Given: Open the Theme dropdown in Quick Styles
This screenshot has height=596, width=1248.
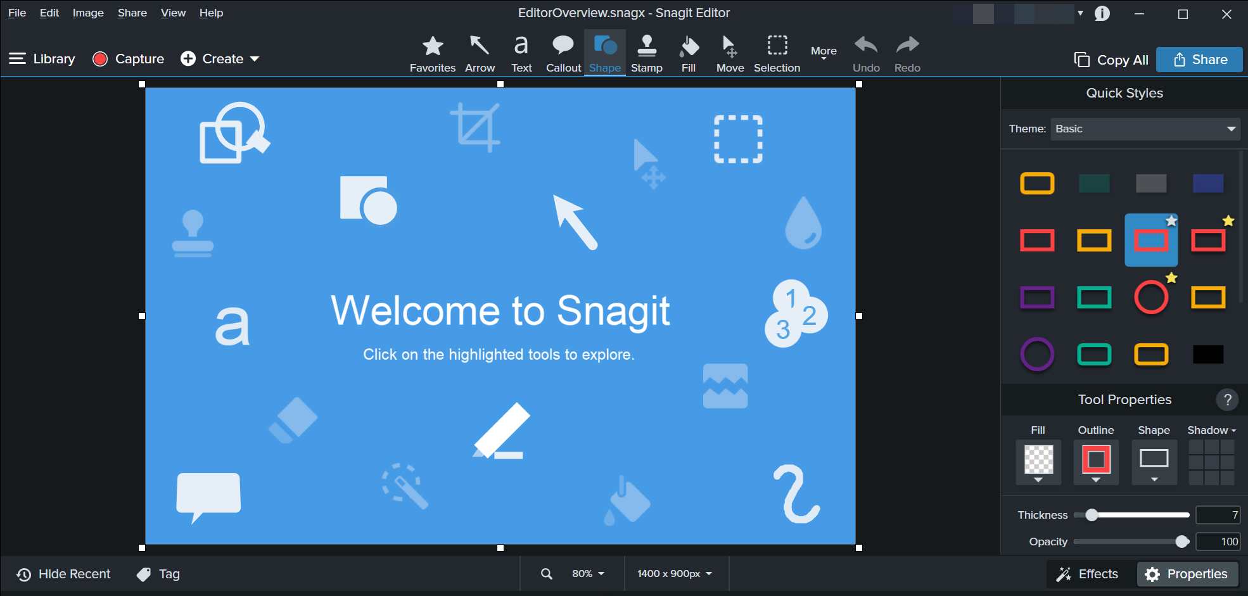Looking at the screenshot, I should (x=1144, y=129).
